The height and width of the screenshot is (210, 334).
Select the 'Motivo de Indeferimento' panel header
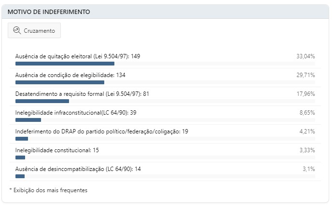48,12
